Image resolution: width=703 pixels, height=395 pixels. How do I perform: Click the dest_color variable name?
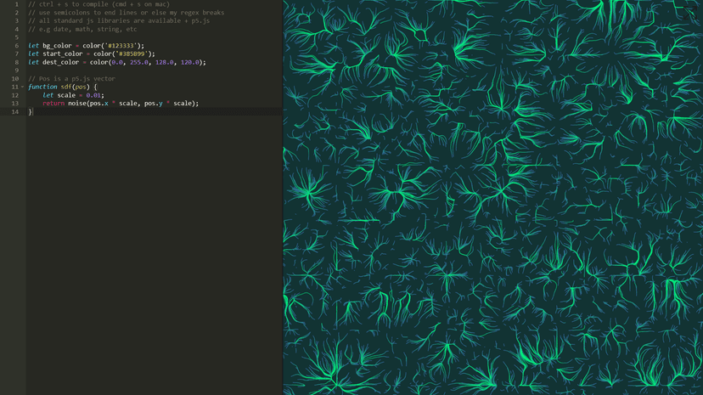(x=60, y=62)
